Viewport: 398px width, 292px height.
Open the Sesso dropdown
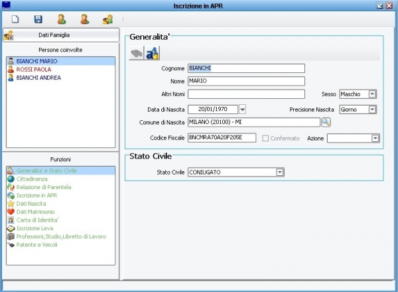[x=372, y=94]
